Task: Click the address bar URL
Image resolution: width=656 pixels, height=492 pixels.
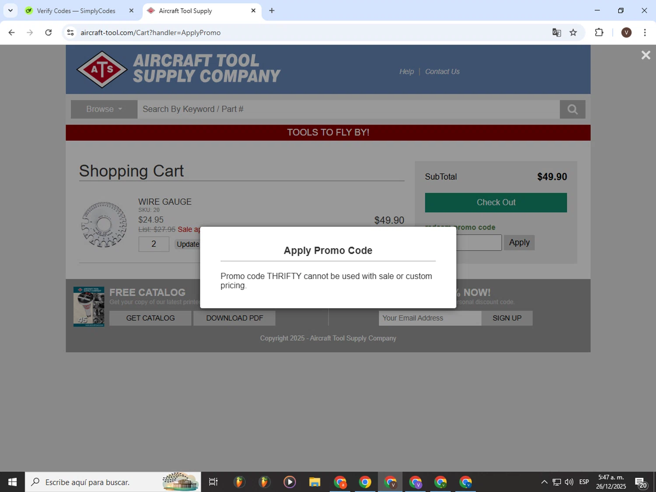Action: point(151,33)
